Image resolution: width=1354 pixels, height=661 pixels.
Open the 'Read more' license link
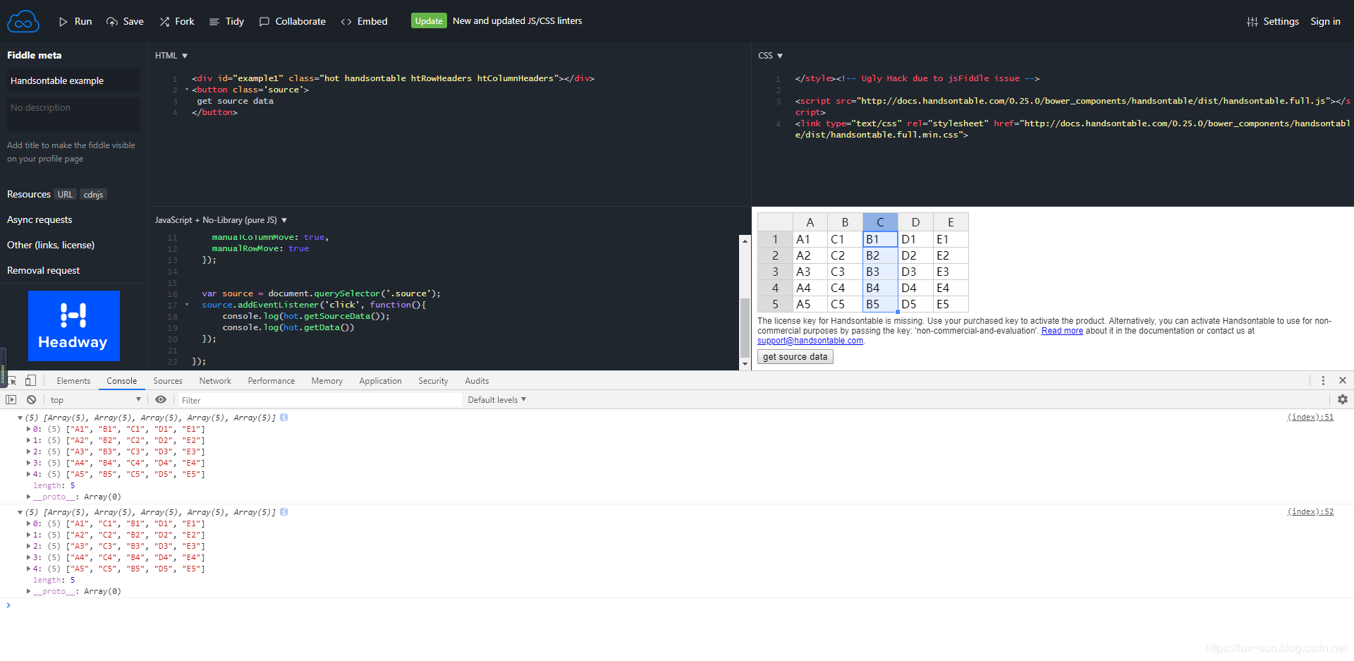[x=1061, y=330]
